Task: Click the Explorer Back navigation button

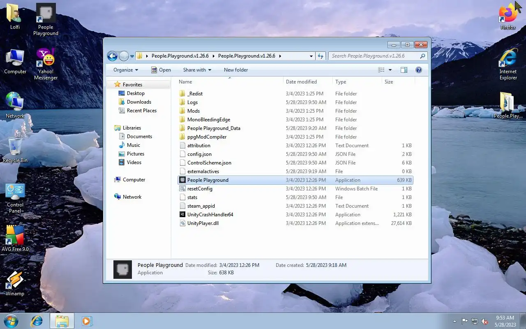Action: 112,56
